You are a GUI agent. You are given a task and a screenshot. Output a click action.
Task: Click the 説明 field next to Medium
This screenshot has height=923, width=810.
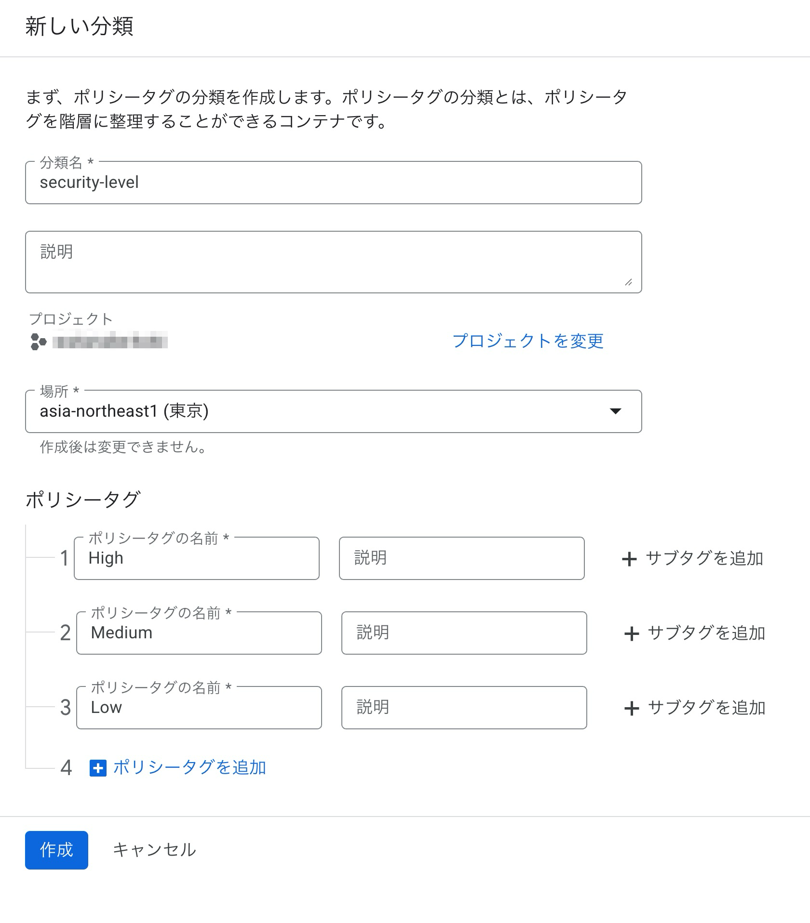click(464, 633)
